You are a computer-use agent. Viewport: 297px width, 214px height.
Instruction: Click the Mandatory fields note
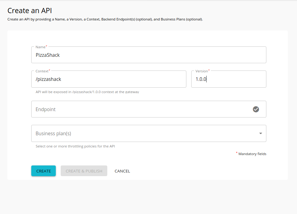pos(253,154)
